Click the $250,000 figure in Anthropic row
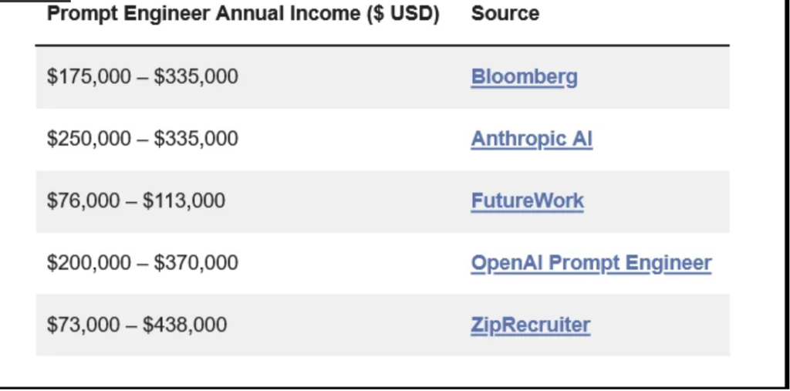Screen dimensions: 790x391 click(89, 139)
